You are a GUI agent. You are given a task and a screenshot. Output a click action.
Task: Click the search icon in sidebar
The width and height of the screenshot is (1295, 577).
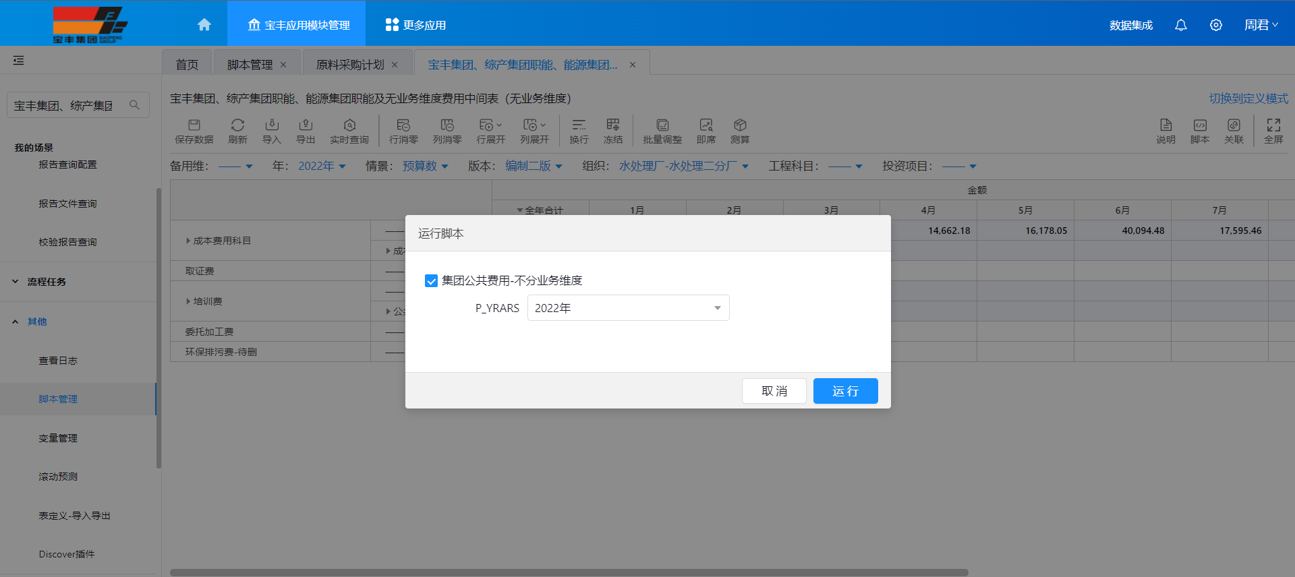click(x=135, y=105)
